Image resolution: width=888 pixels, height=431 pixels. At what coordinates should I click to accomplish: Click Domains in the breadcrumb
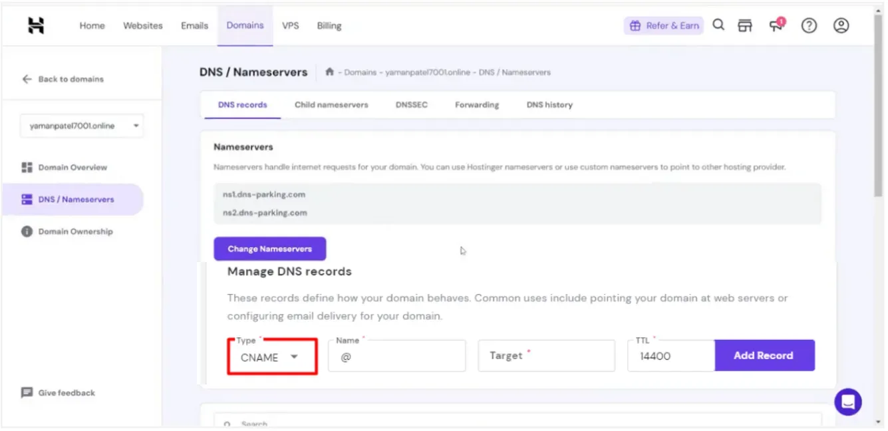361,72
